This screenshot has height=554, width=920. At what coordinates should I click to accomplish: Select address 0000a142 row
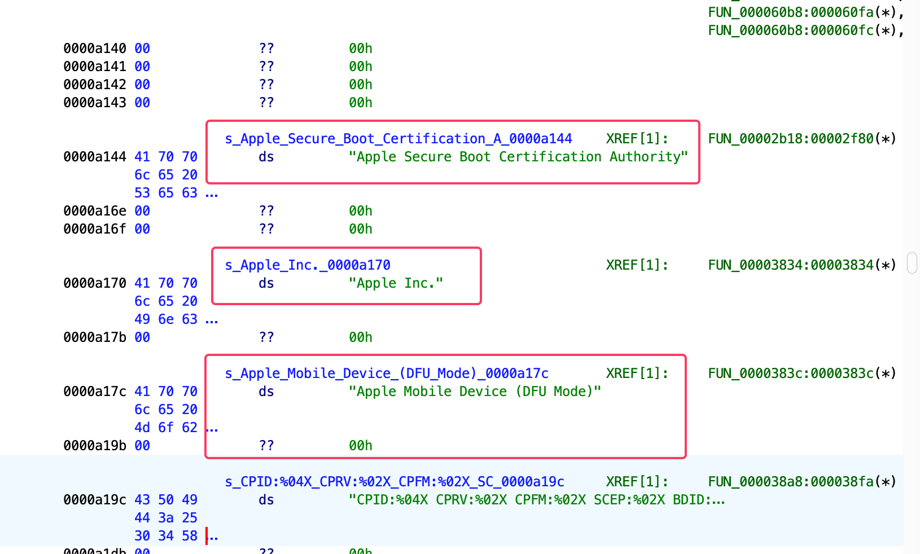95,85
